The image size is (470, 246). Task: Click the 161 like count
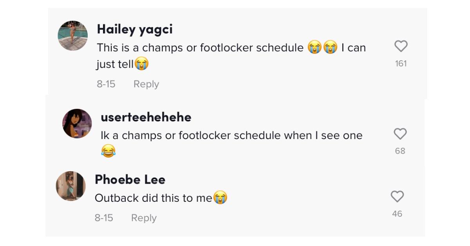[401, 63]
